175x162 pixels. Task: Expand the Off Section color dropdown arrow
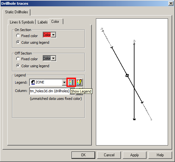(x=53, y=58)
